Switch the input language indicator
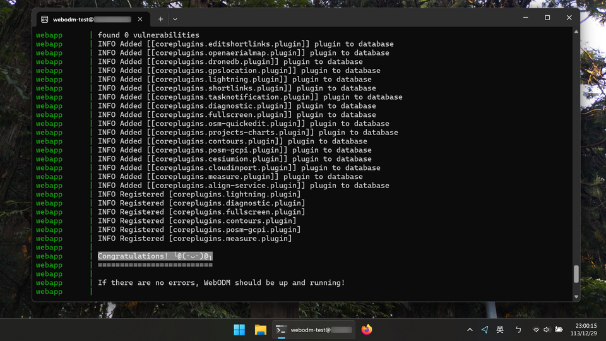The height and width of the screenshot is (341, 606). click(x=500, y=330)
